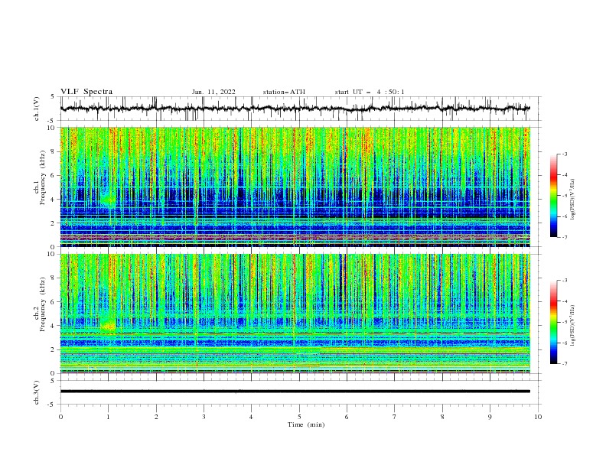Screen dimensions: 606x468
Task: Click the "ch.3(V)" waveform axis label
Action: coord(36,392)
